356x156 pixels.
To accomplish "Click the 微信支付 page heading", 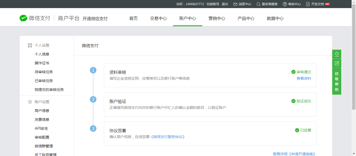I will [x=90, y=46].
